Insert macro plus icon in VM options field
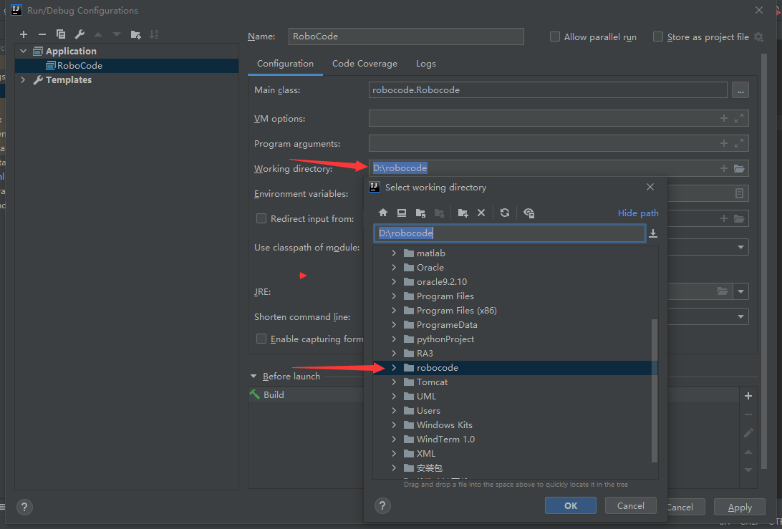Viewport: 782px width, 529px height. pyautogui.click(x=724, y=118)
